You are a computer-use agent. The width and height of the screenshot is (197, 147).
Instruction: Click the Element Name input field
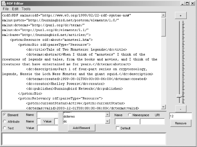pyautogui.click(x=48, y=115)
